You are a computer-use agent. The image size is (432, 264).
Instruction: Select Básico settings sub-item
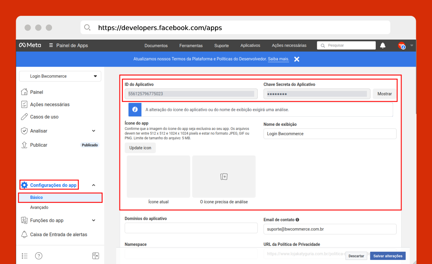[x=60, y=197]
